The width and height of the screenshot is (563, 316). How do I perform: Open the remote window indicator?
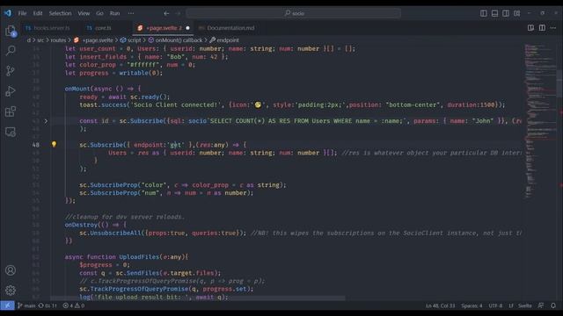point(7,305)
